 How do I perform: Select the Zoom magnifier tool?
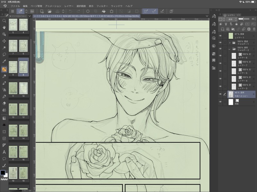4,21
